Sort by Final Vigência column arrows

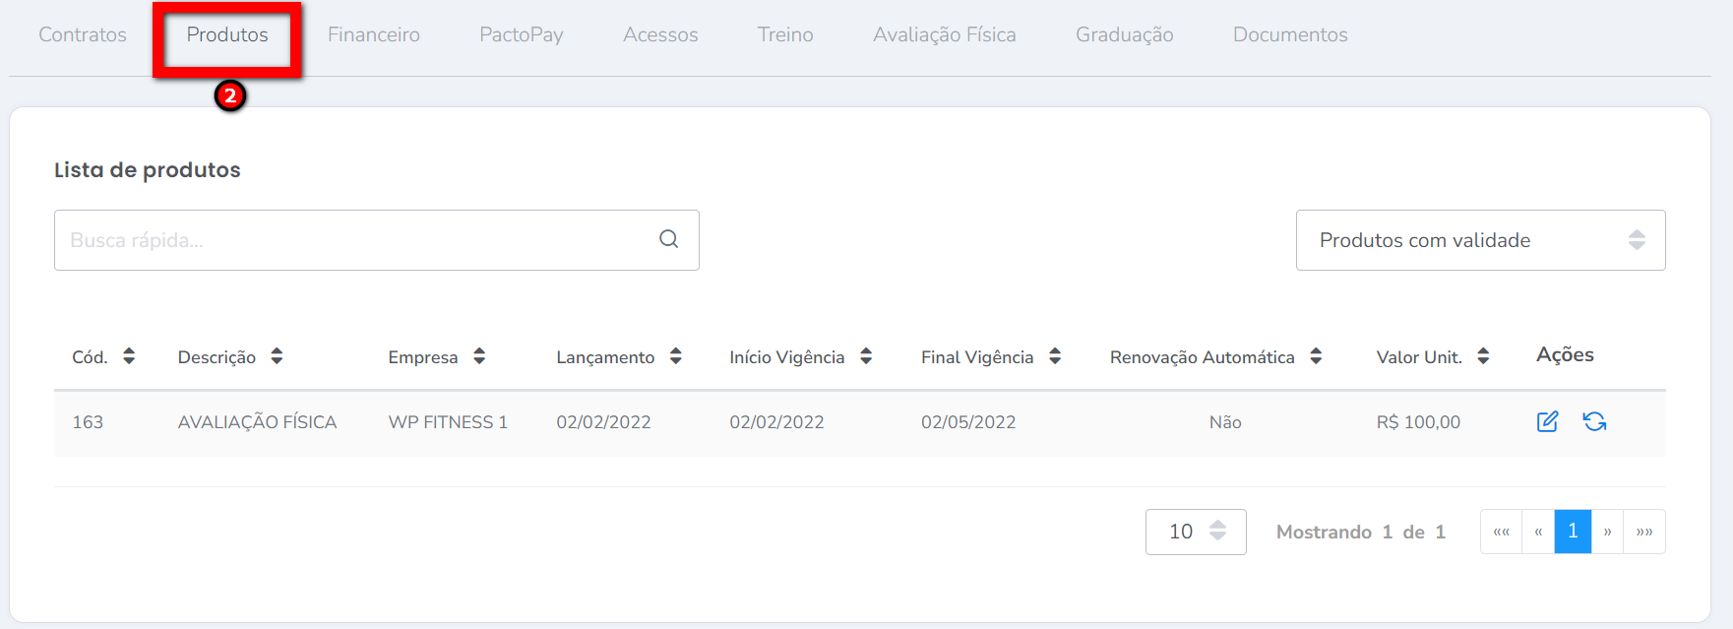point(1055,356)
